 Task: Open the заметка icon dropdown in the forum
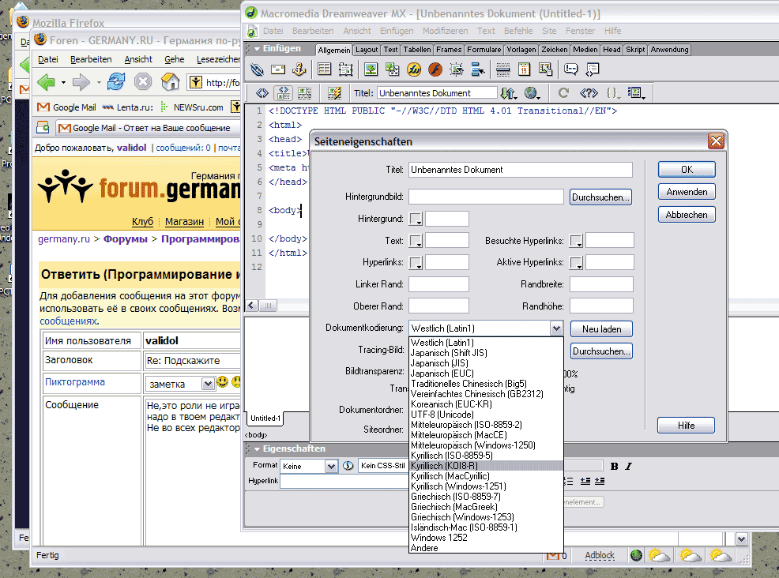(208, 383)
